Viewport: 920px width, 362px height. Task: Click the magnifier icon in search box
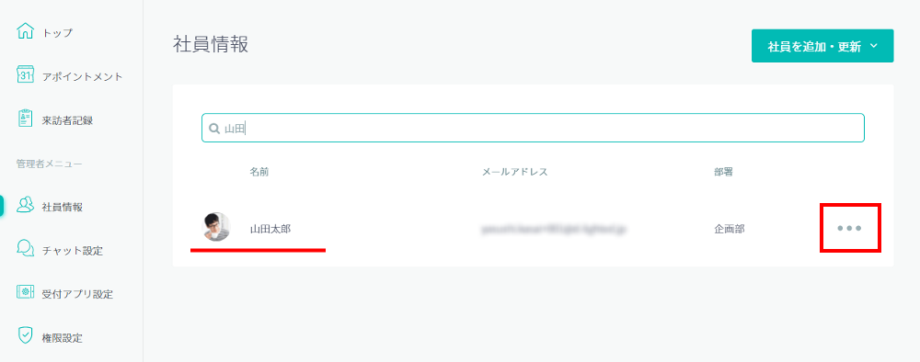click(x=214, y=129)
